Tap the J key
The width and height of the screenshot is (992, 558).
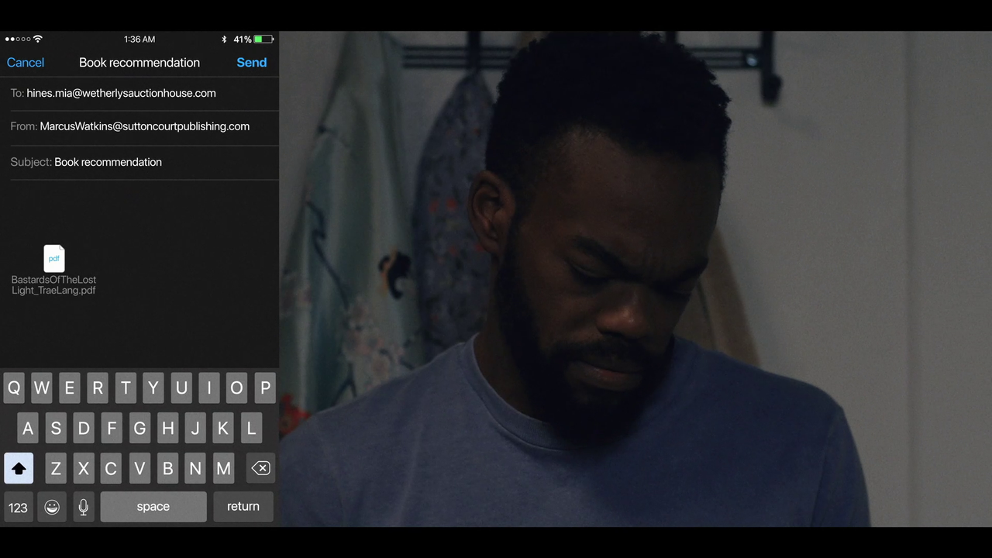coord(195,428)
